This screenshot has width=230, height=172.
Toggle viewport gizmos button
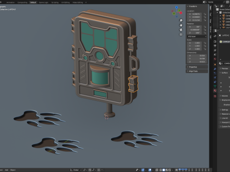(x=143, y=170)
